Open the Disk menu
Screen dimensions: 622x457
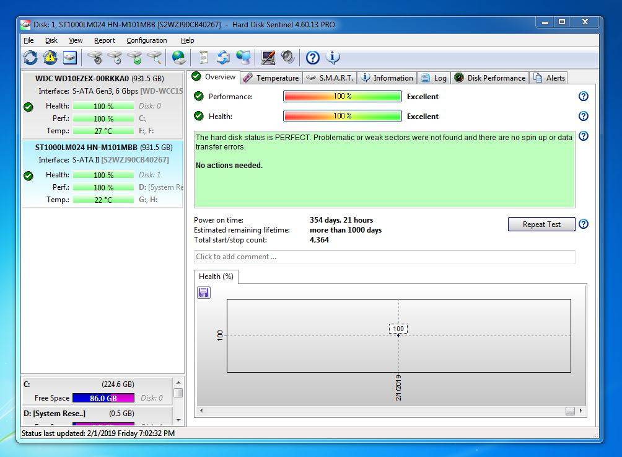[51, 40]
